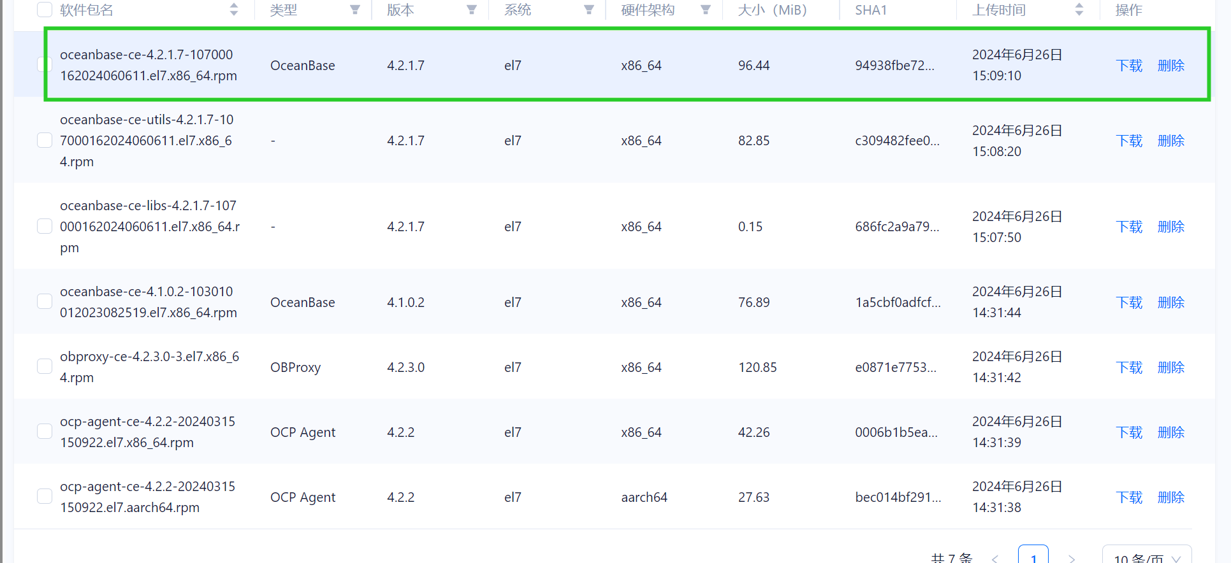Delete the oceanbase-ce-4.1.0.2 package
Viewport: 1231px width, 563px height.
coord(1171,303)
